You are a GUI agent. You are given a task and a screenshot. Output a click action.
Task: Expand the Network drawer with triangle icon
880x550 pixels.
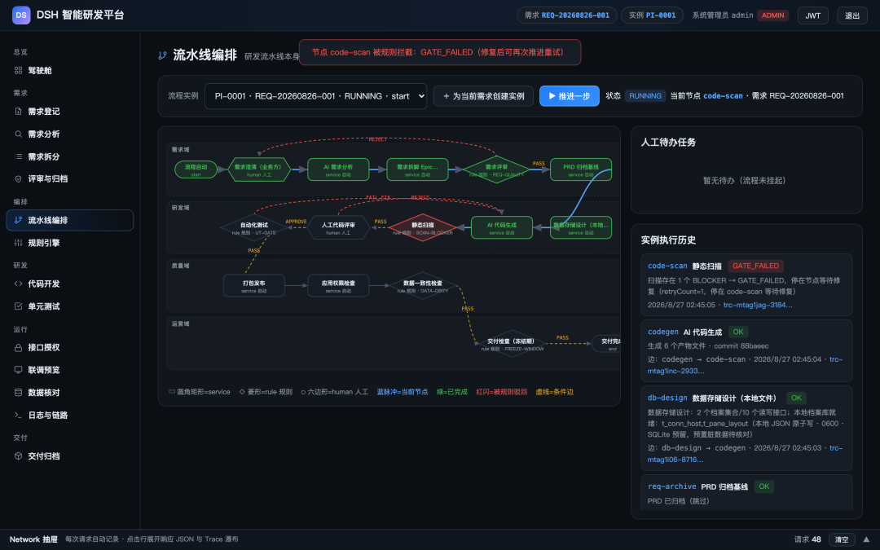[x=866, y=539]
